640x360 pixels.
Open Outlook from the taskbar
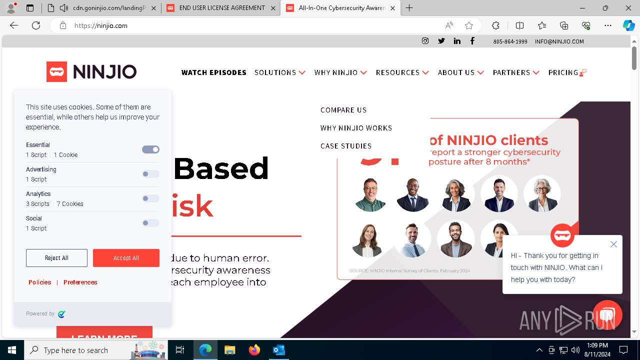pos(278,350)
